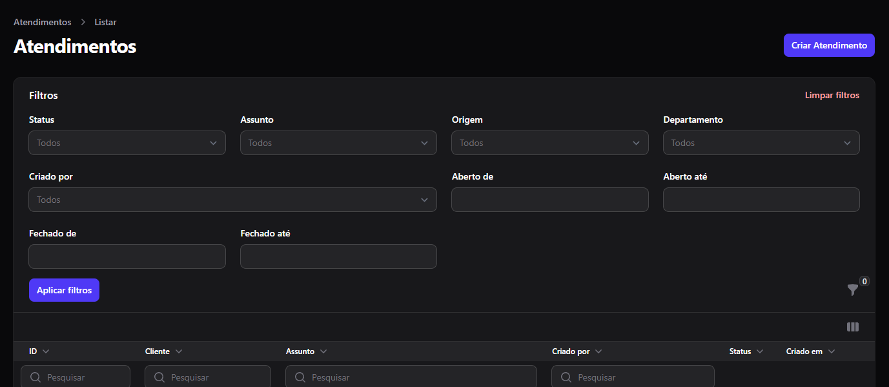Screen dimensions: 889x387
Task: Open the Status filter dropdown
Action: (x=127, y=143)
